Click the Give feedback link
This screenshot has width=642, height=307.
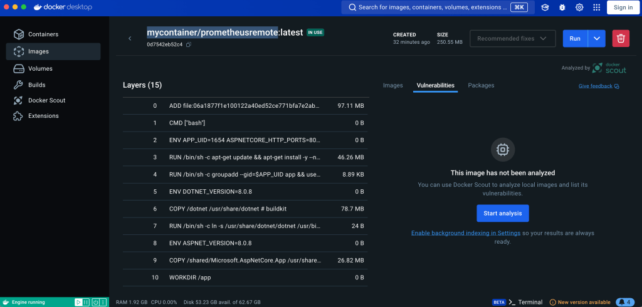click(599, 86)
